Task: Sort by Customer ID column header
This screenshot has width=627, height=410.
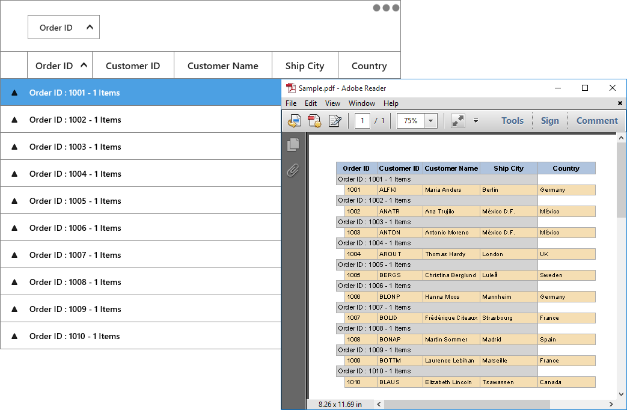Action: point(133,65)
